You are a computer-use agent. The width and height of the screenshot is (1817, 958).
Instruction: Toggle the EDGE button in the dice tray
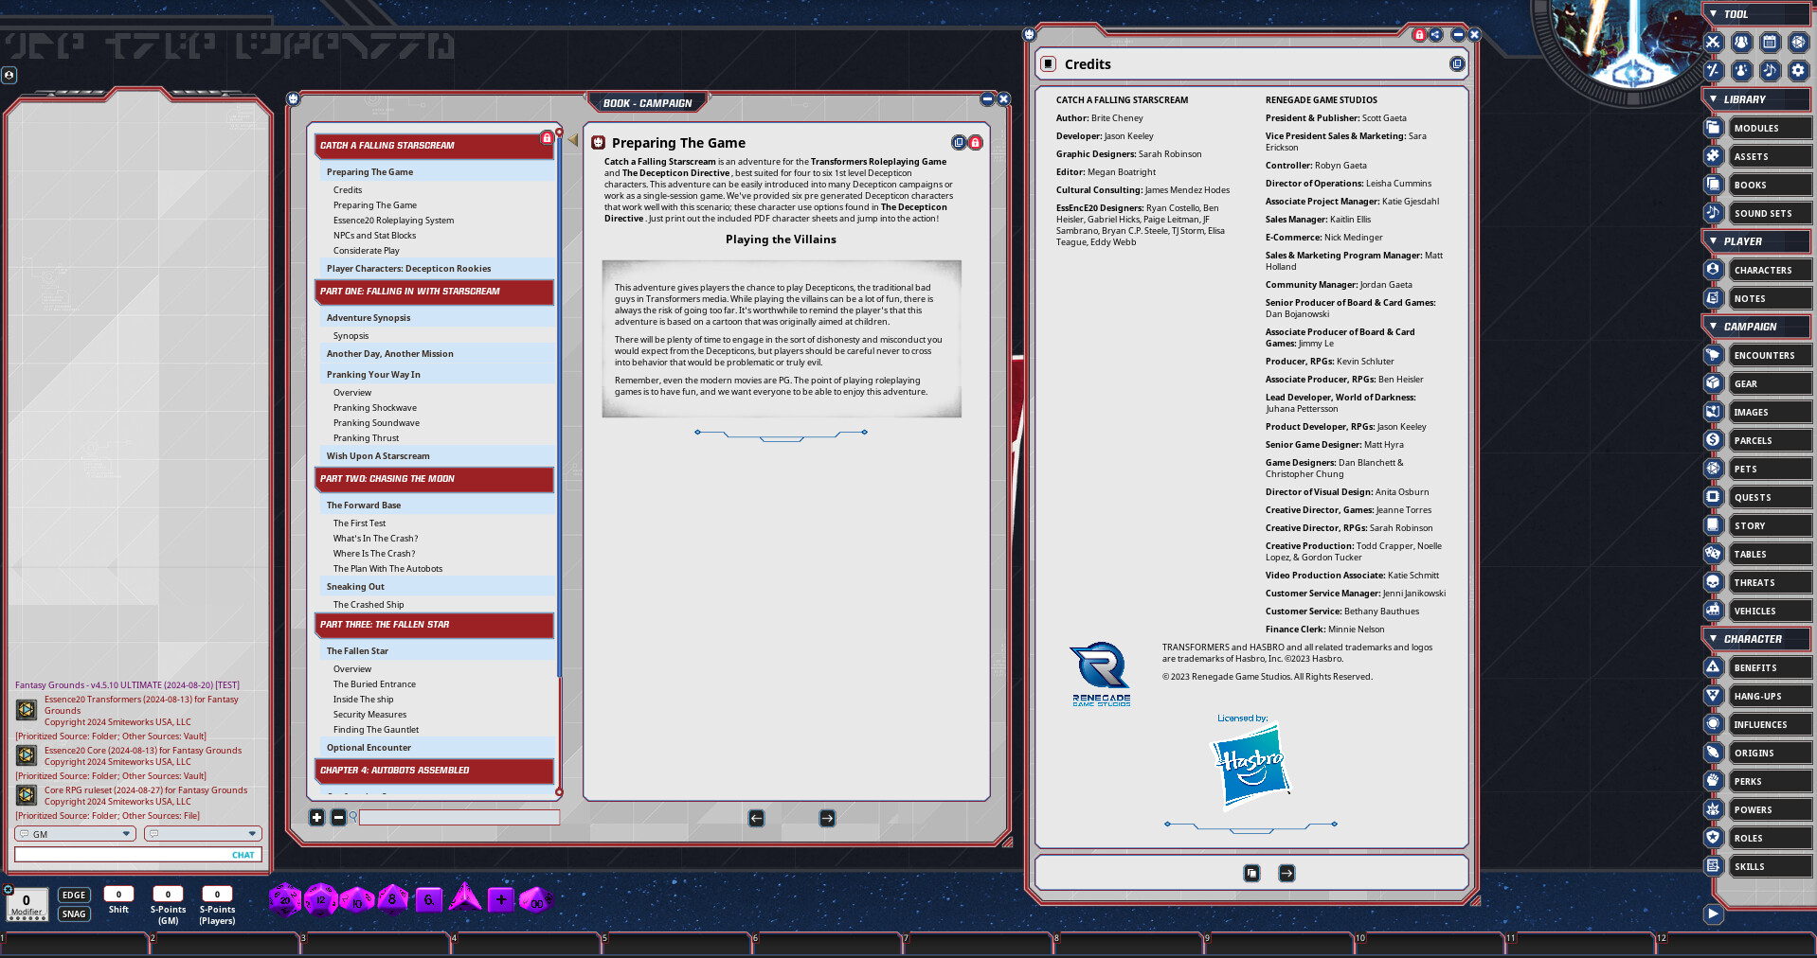74,894
